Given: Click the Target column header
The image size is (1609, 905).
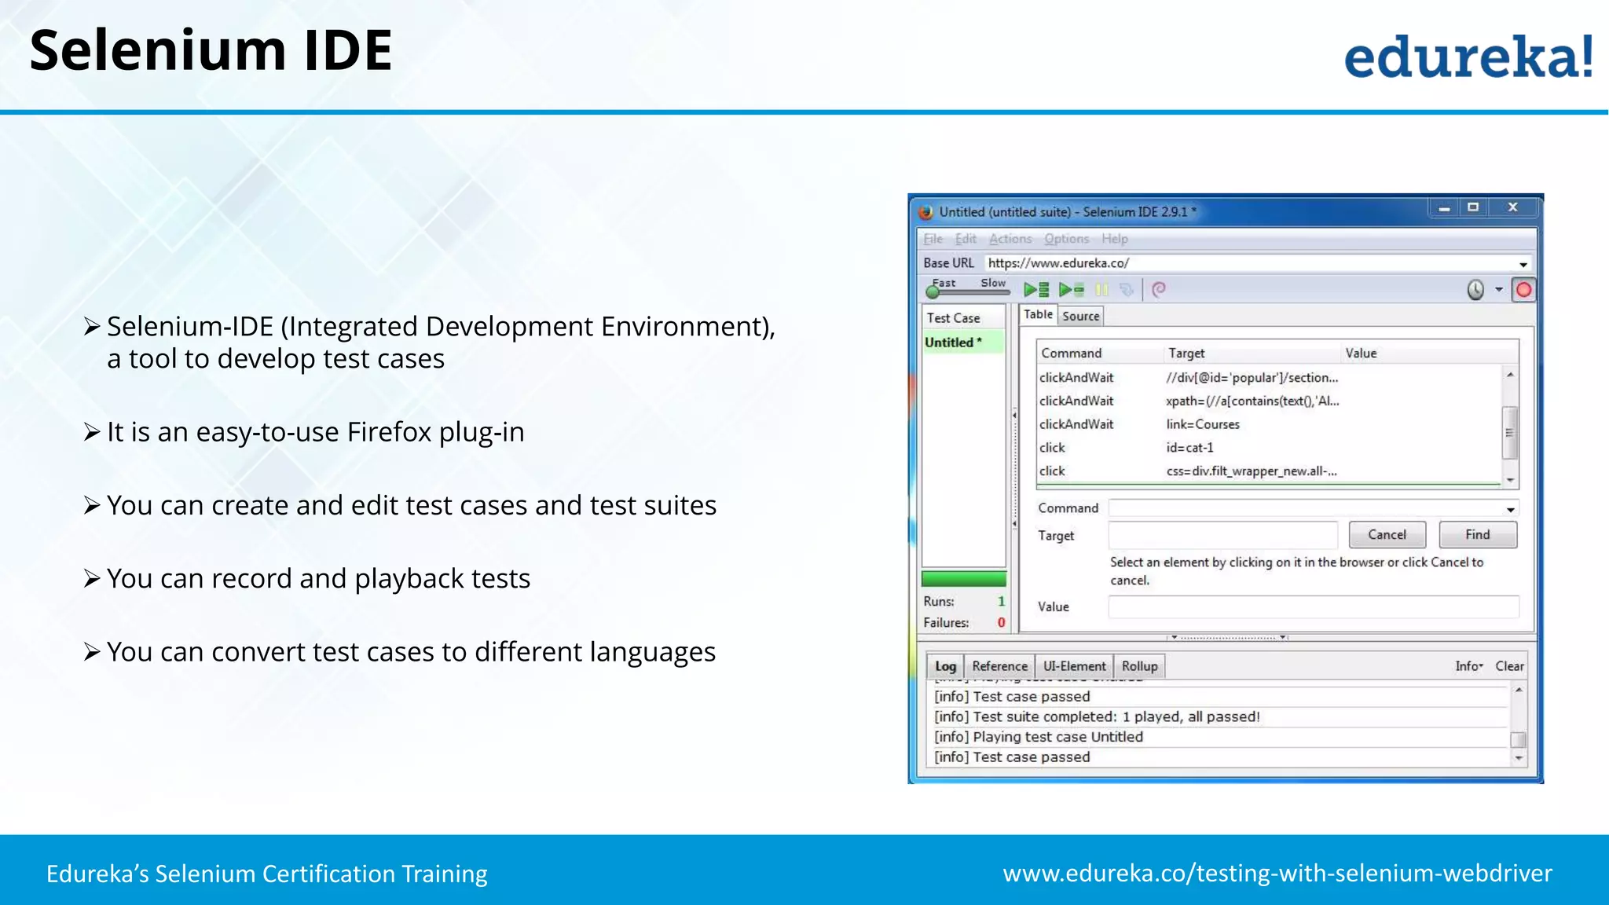Looking at the screenshot, I should click(1252, 354).
